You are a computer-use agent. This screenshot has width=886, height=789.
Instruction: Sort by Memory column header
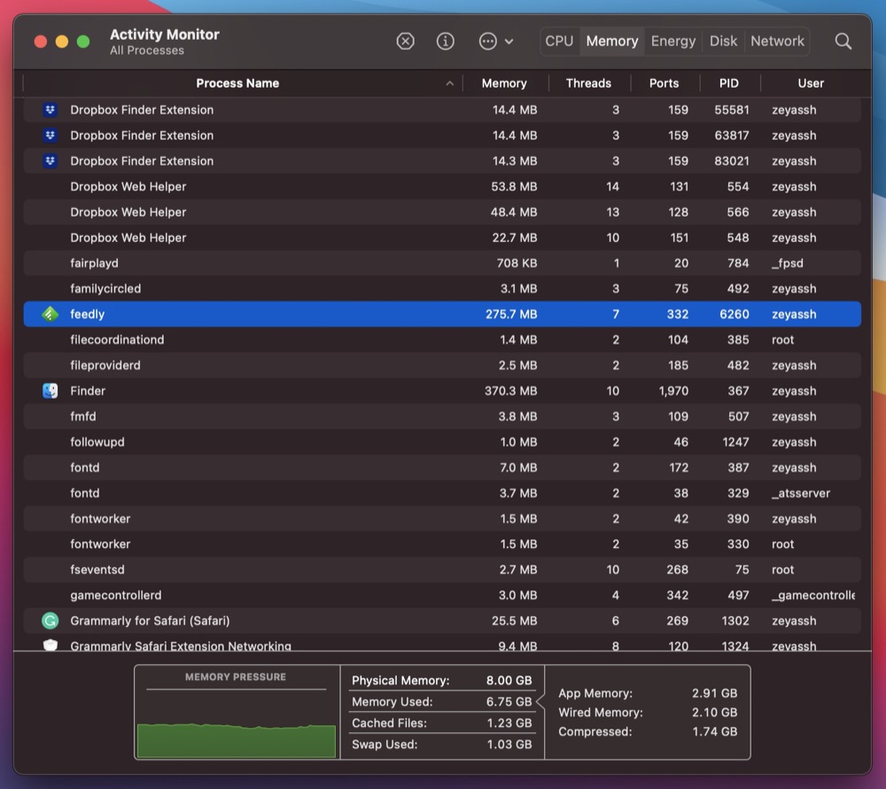pos(504,83)
